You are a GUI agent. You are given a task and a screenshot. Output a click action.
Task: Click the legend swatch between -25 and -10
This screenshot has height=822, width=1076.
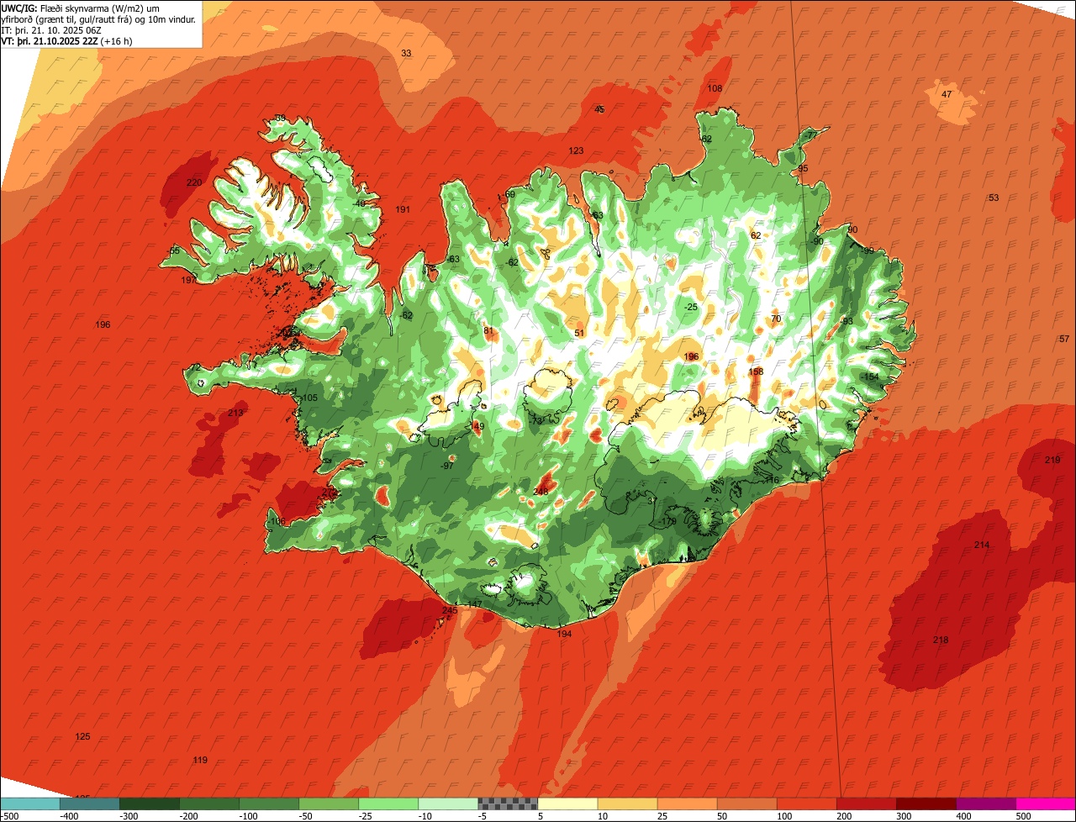pos(388,804)
